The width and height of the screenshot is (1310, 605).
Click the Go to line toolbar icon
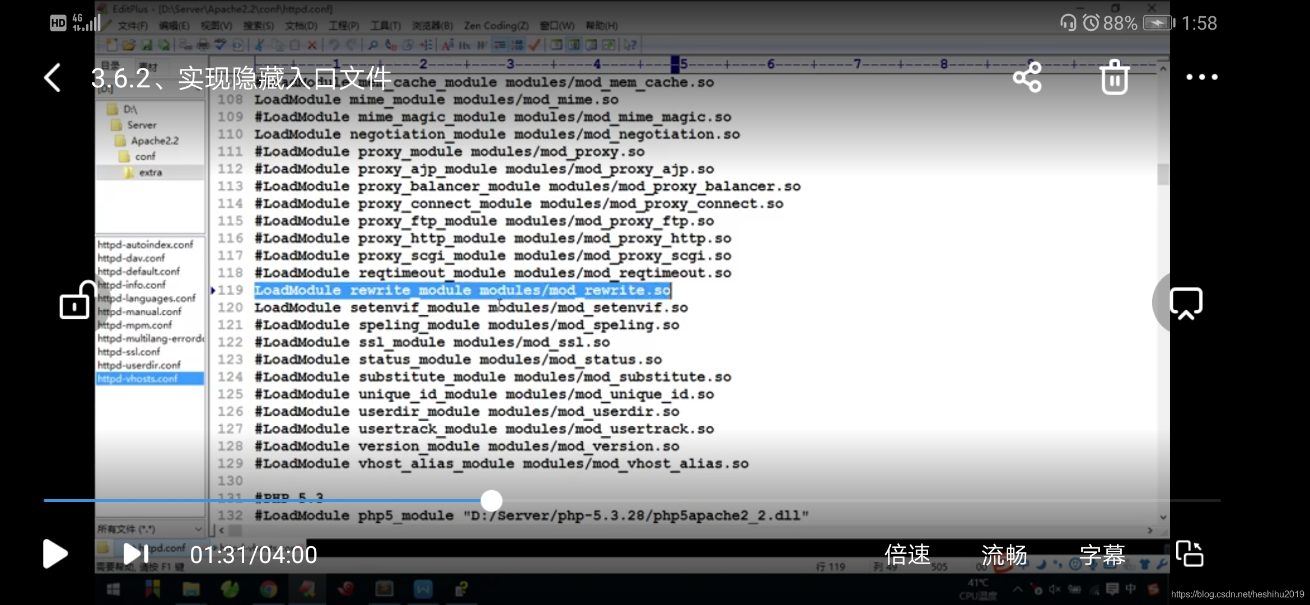click(x=426, y=45)
